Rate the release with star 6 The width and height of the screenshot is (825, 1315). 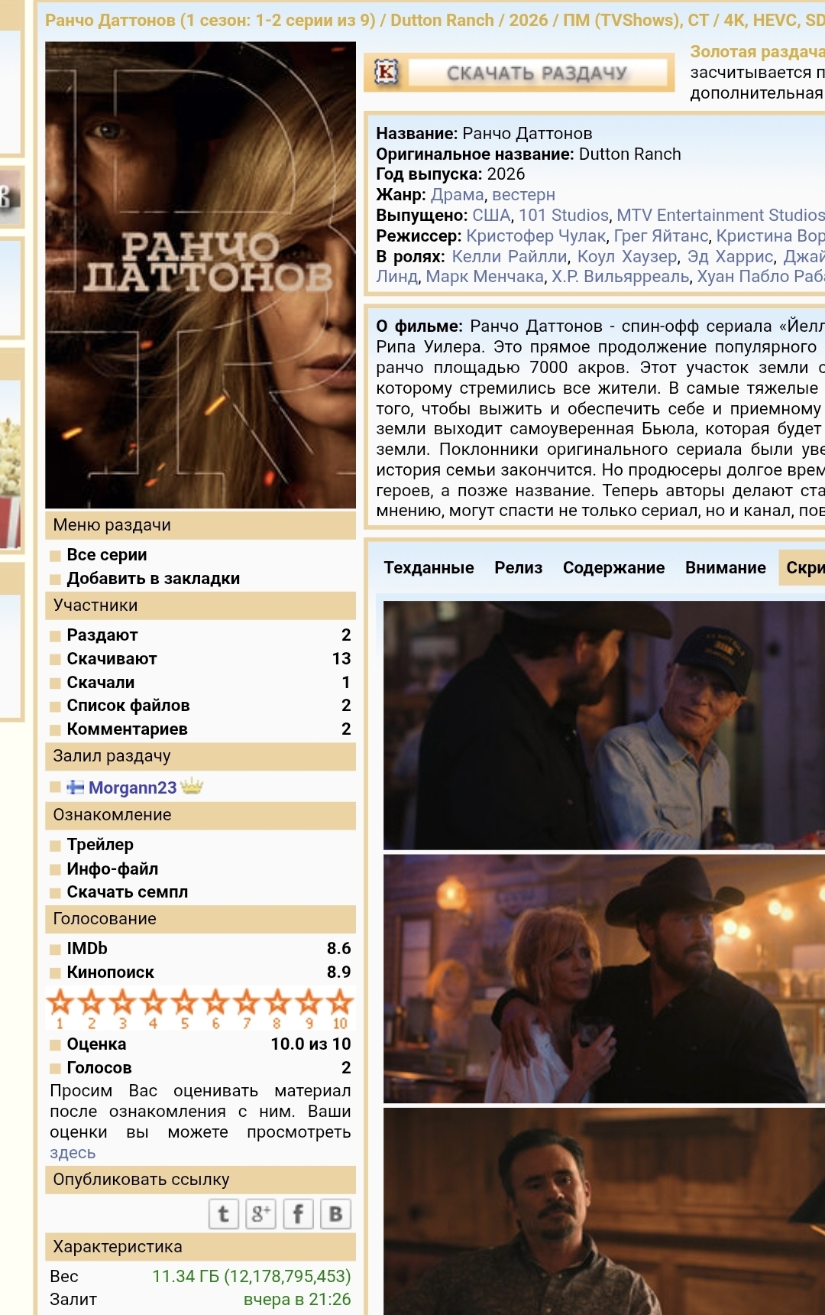[215, 1008]
